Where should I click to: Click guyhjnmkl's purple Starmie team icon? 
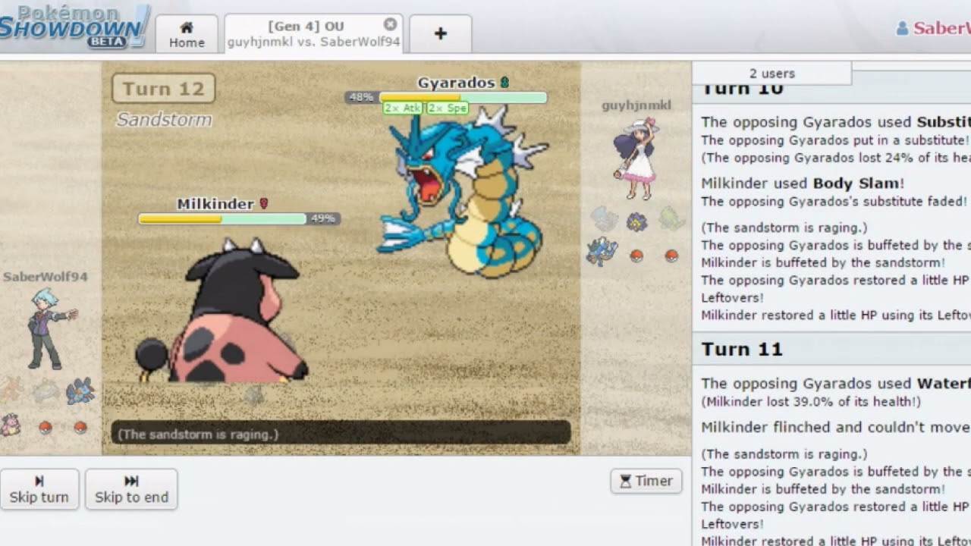[637, 221]
